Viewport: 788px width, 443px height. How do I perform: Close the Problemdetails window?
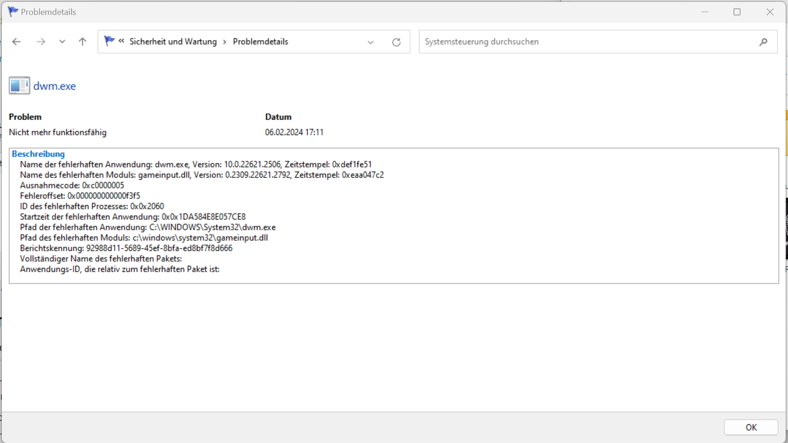770,12
